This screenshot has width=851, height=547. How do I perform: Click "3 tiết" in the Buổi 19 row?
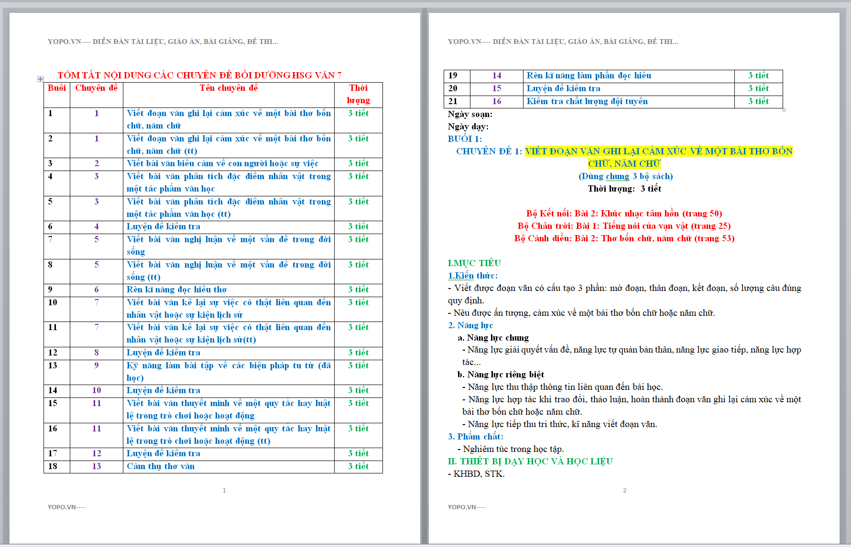coord(759,75)
